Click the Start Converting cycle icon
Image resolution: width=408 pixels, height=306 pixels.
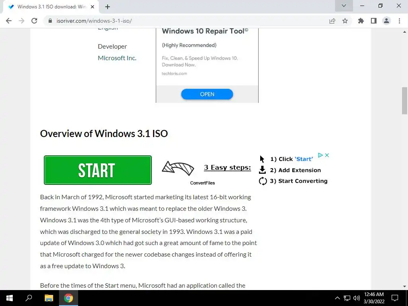point(263,181)
